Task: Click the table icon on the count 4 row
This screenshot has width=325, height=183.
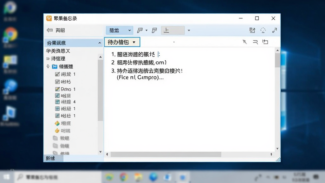Action: click(57, 102)
